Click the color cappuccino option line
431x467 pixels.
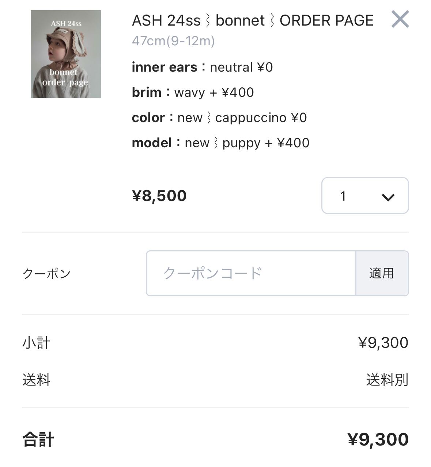(x=219, y=118)
